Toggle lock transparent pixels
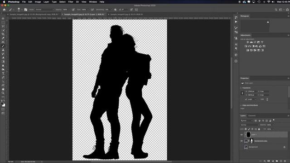The image size is (290, 163). coord(246,129)
